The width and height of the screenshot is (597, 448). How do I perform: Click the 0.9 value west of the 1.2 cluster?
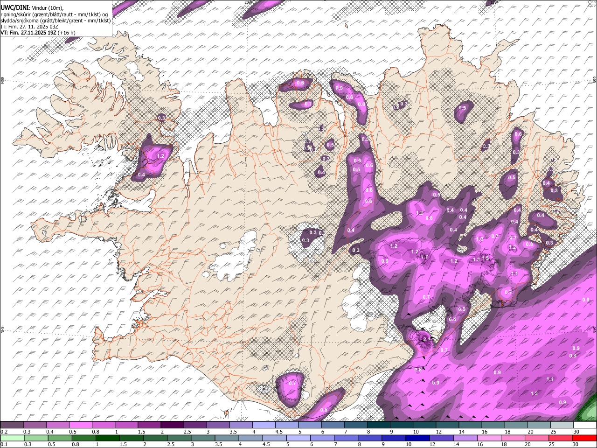[x=385, y=261]
